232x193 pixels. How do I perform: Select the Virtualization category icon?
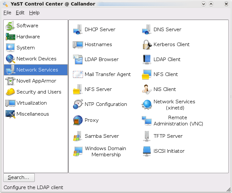pos(10,103)
